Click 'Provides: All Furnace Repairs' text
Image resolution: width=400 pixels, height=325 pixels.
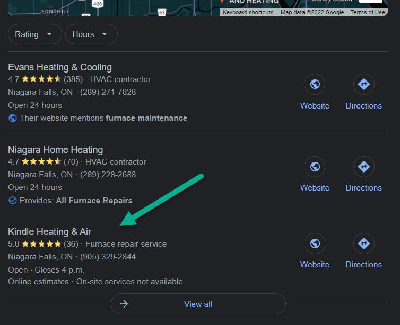(76, 201)
